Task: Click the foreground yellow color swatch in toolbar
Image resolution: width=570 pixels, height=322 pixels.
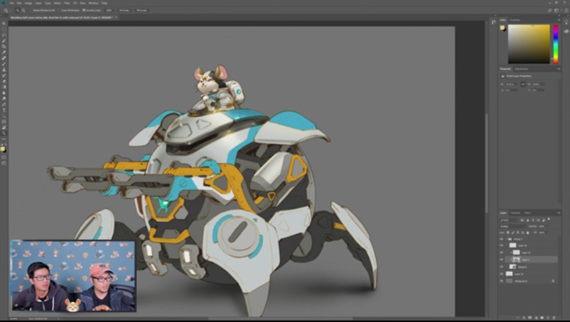Action: (x=3, y=148)
